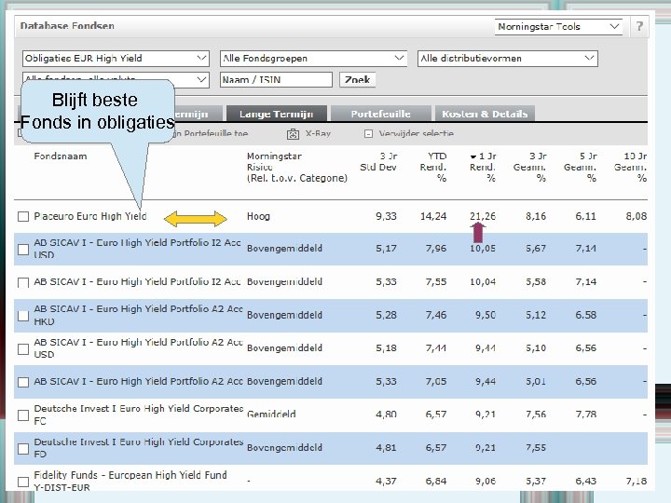Image resolution: width=671 pixels, height=503 pixels.
Task: Tick checkbox for AB SICAV I2 Acc USD
Action: tap(23, 250)
